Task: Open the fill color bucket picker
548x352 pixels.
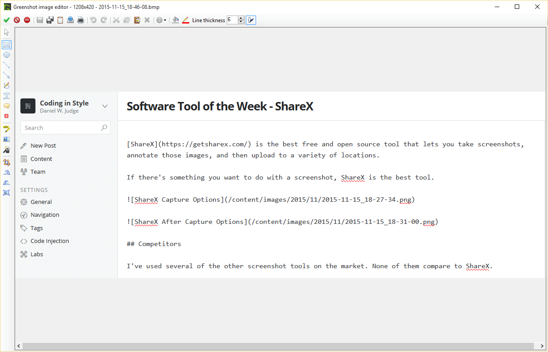Action: pyautogui.click(x=175, y=20)
